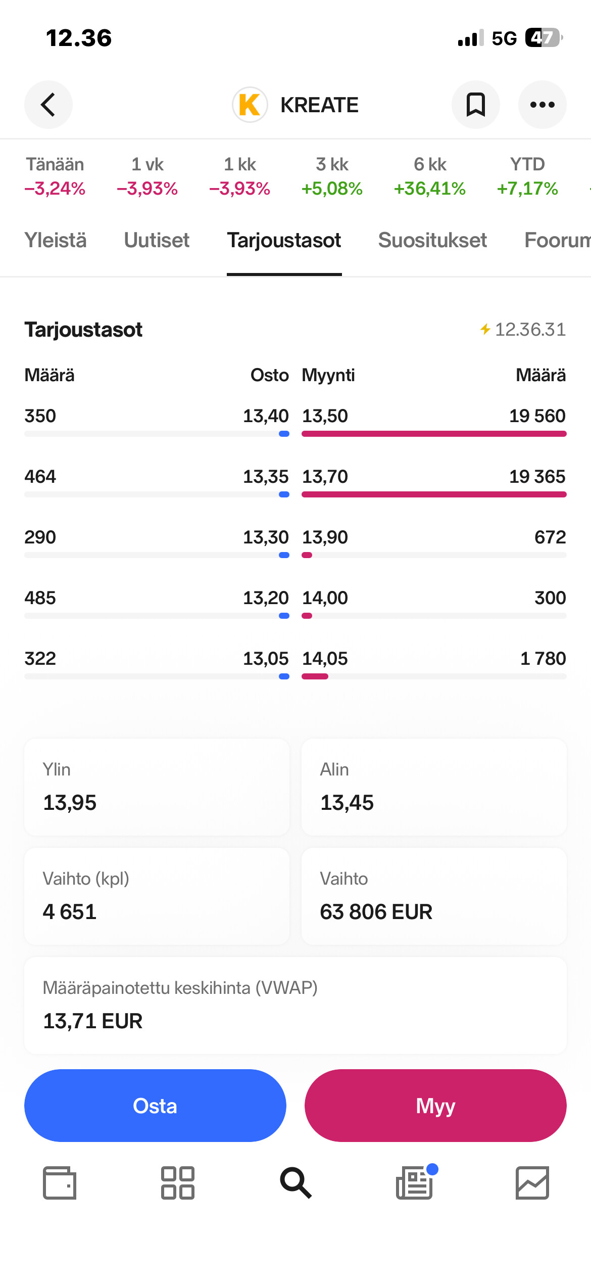Open the wallet icon in bottom bar
The width and height of the screenshot is (591, 1280).
[x=60, y=1182]
